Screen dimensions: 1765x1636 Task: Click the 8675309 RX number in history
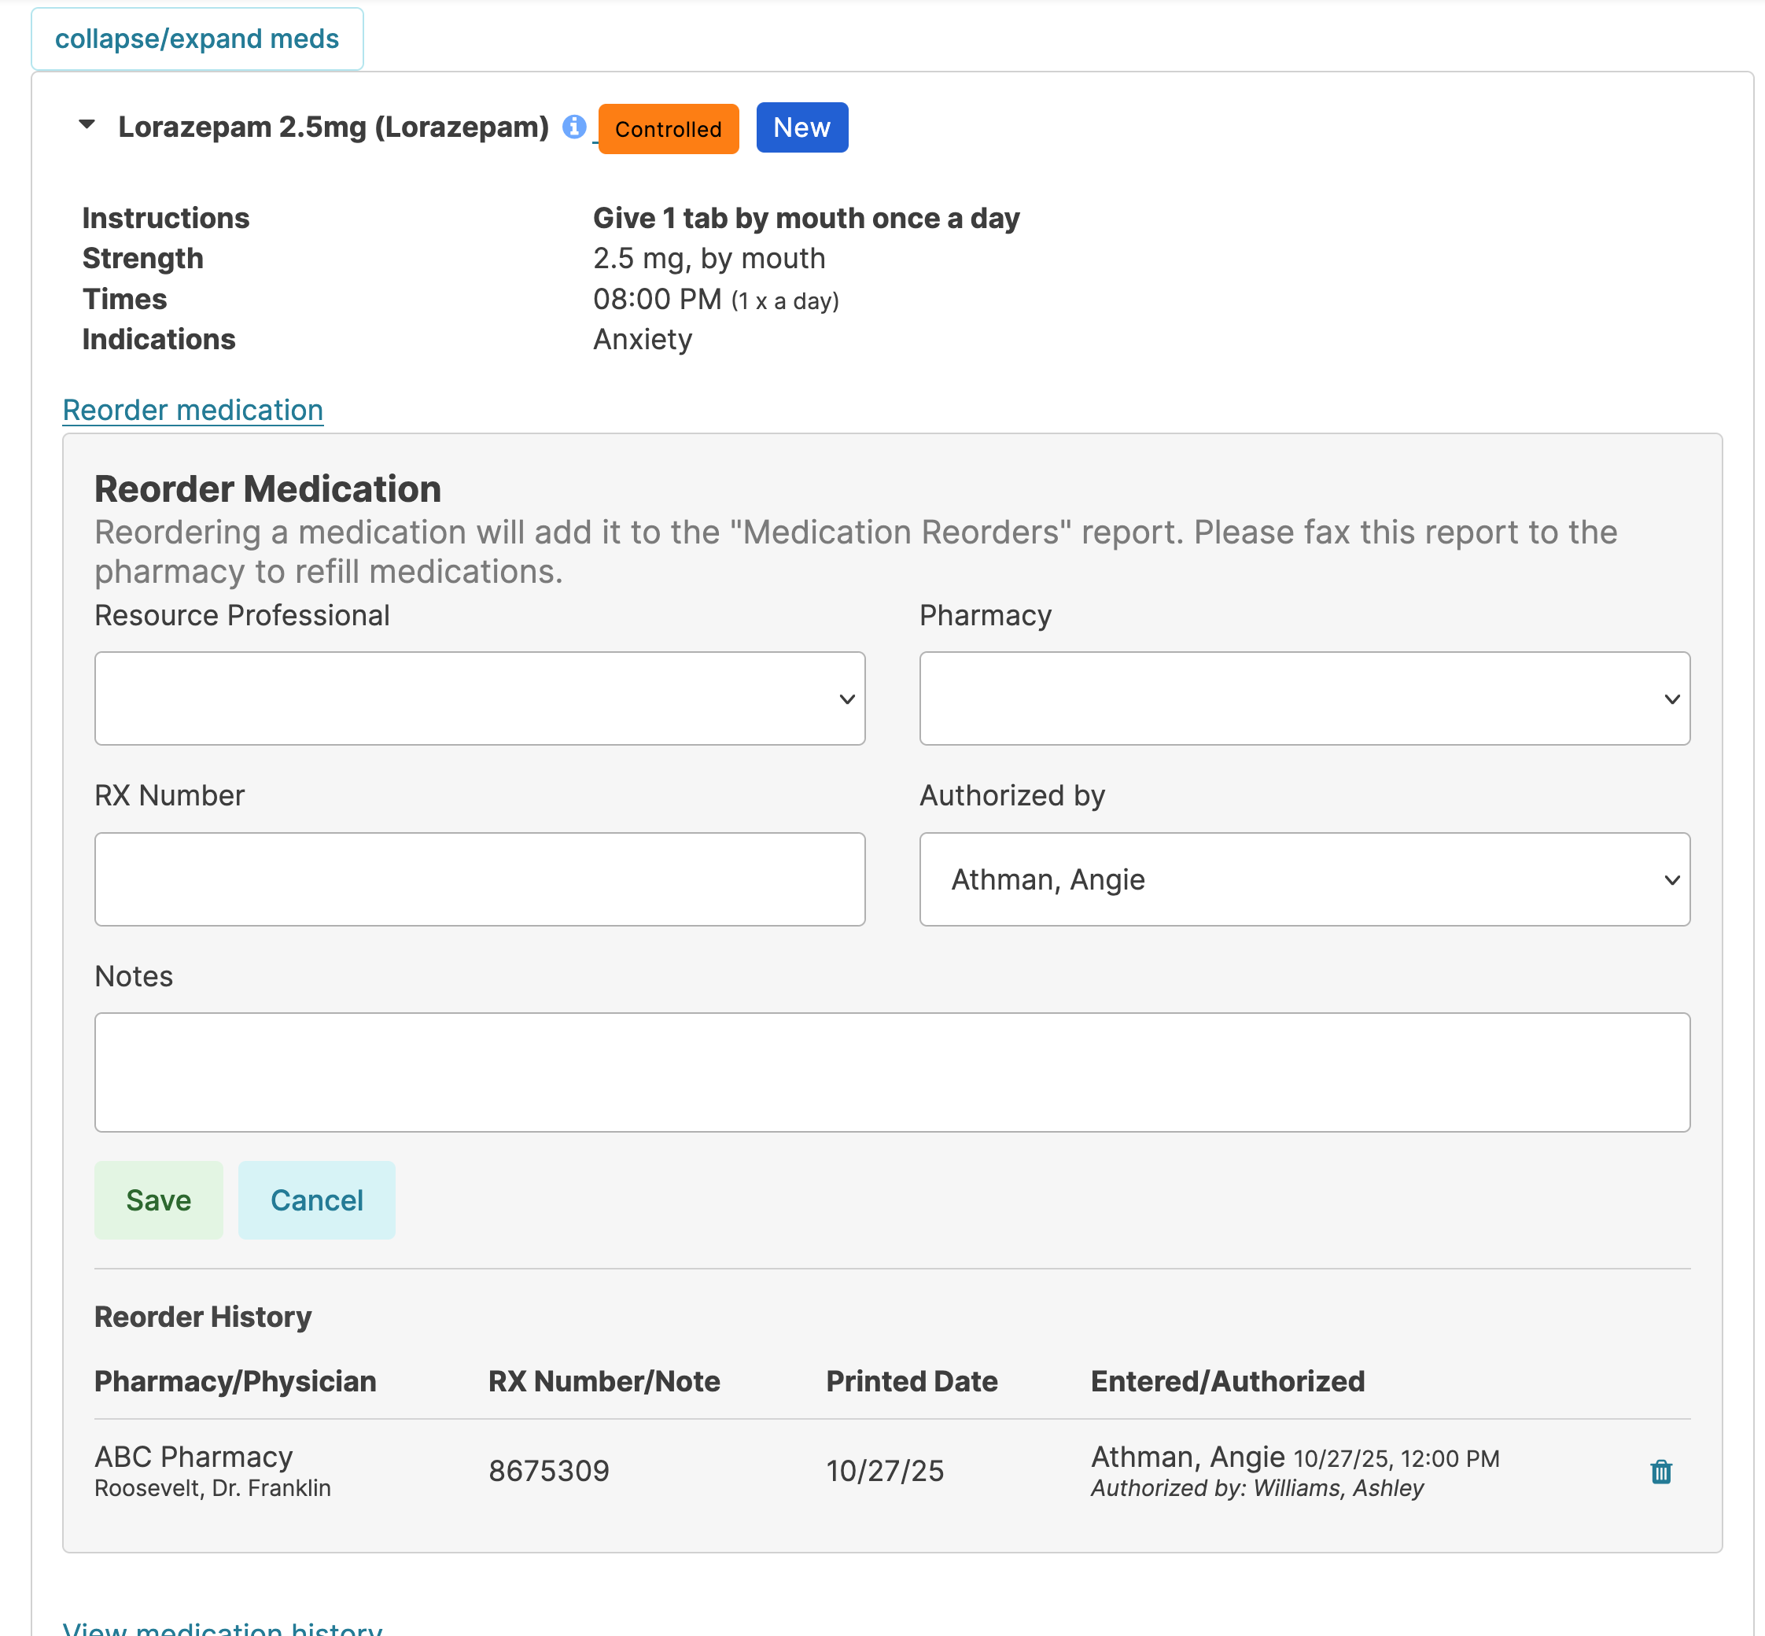(549, 1471)
